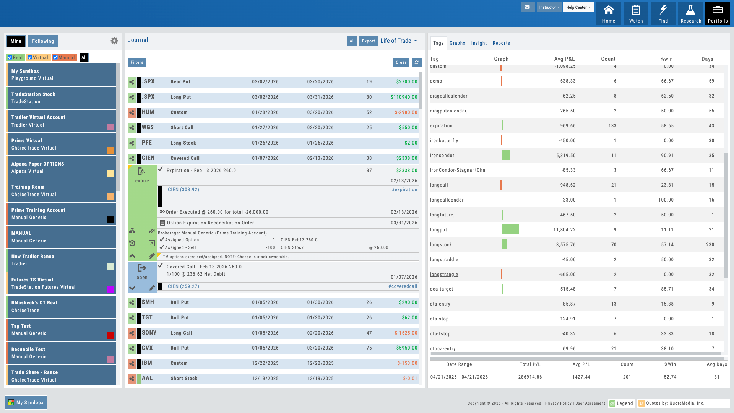Open account settings gear icon
The height and width of the screenshot is (413, 734).
pyautogui.click(x=114, y=41)
